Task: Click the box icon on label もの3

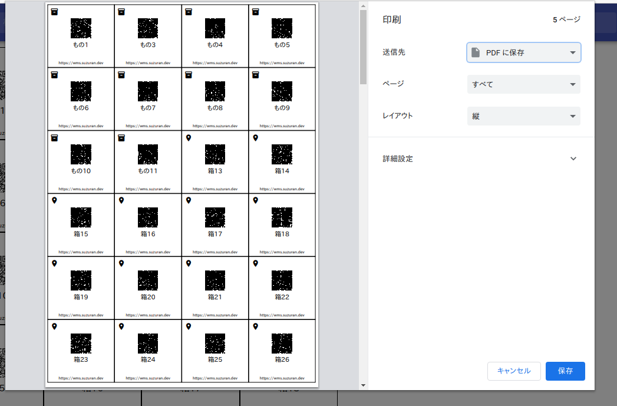Action: tap(121, 12)
